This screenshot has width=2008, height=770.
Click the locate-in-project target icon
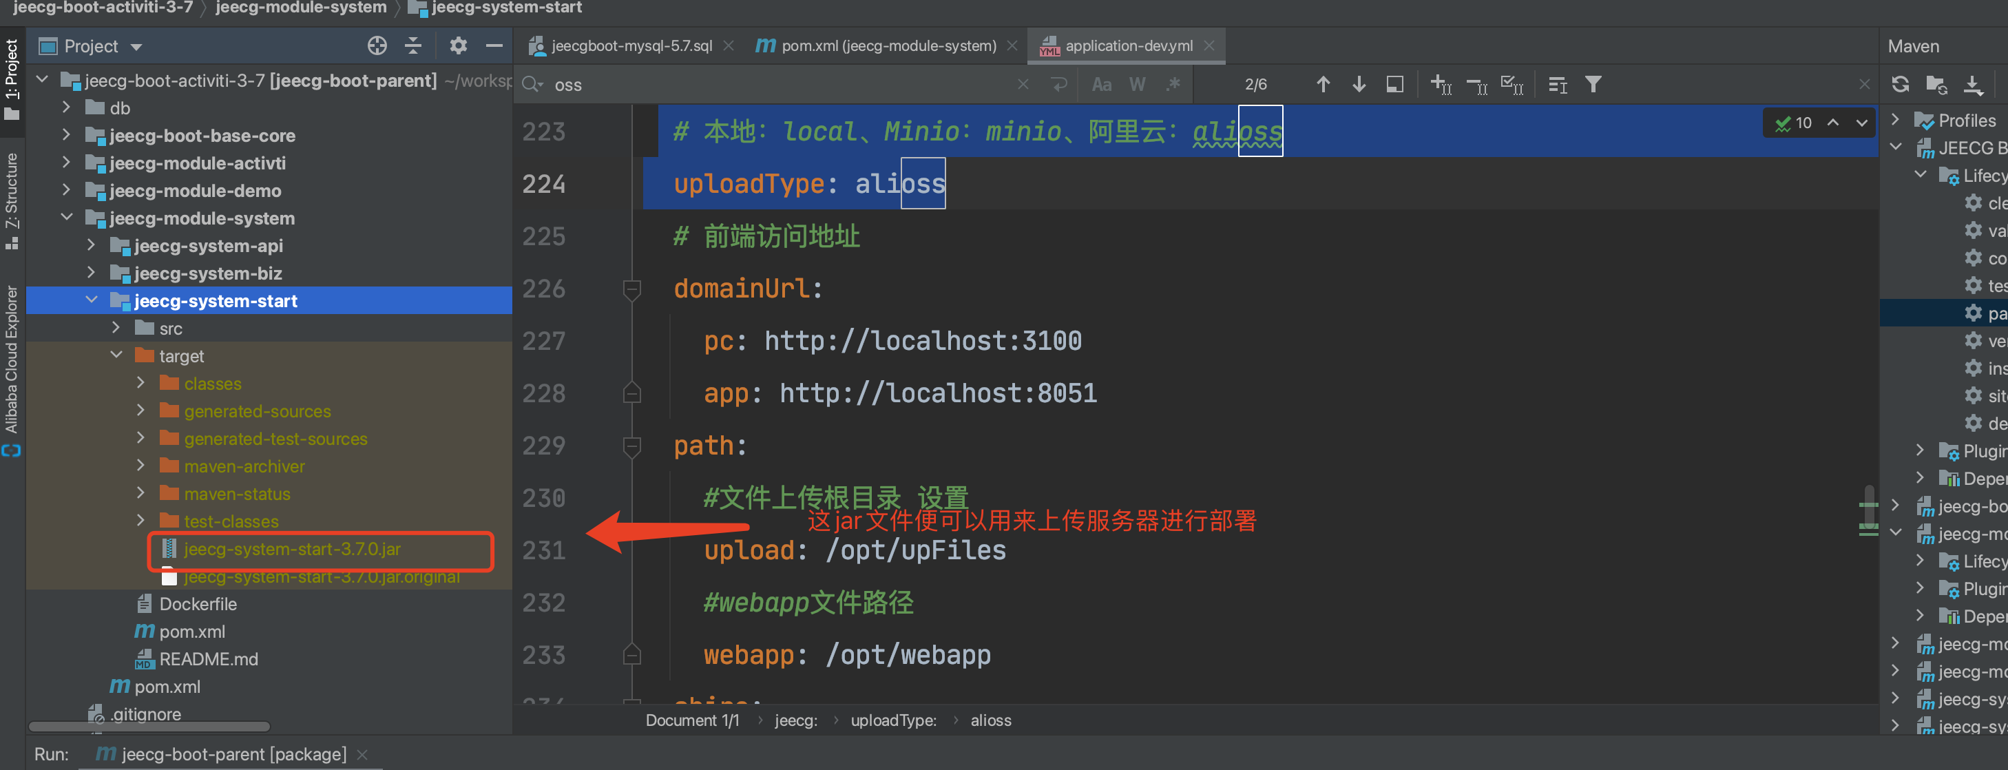point(377,46)
